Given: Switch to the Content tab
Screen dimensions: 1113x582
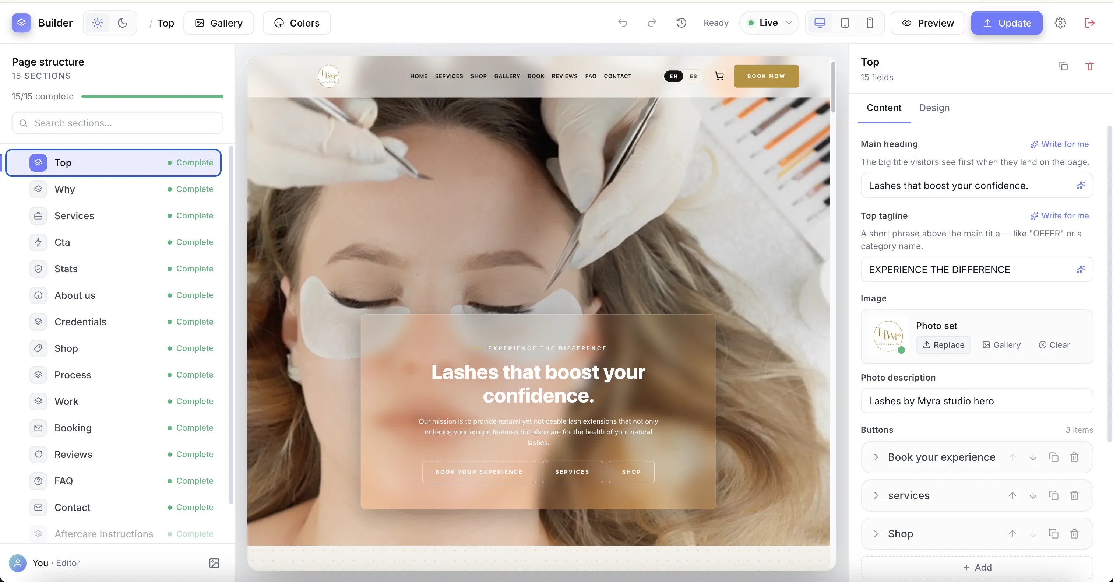Looking at the screenshot, I should point(884,108).
